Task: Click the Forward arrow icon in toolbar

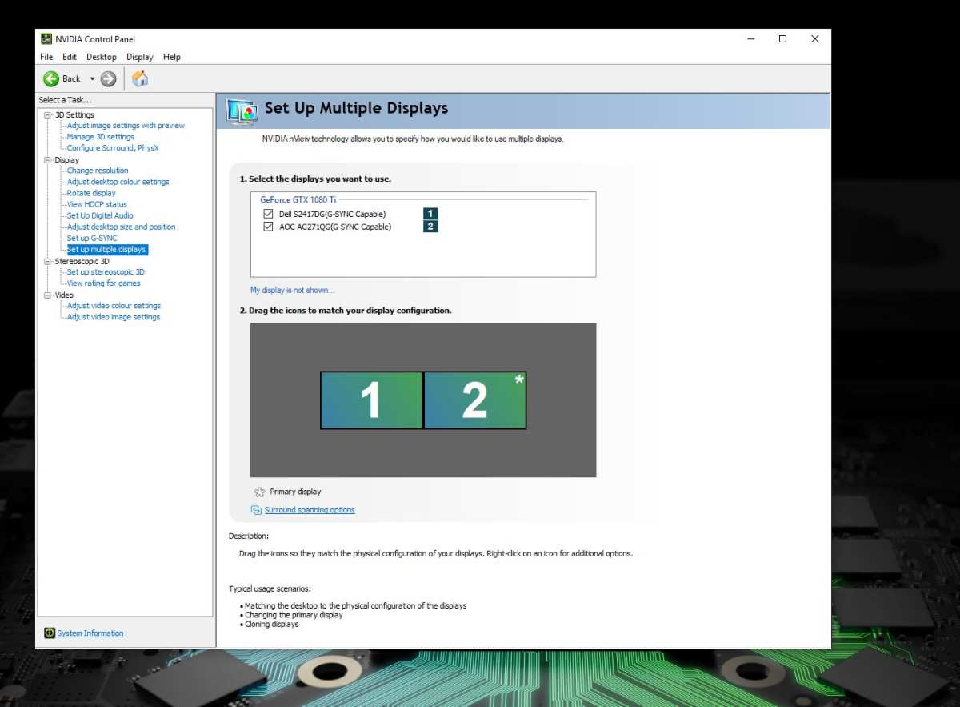Action: 109,78
